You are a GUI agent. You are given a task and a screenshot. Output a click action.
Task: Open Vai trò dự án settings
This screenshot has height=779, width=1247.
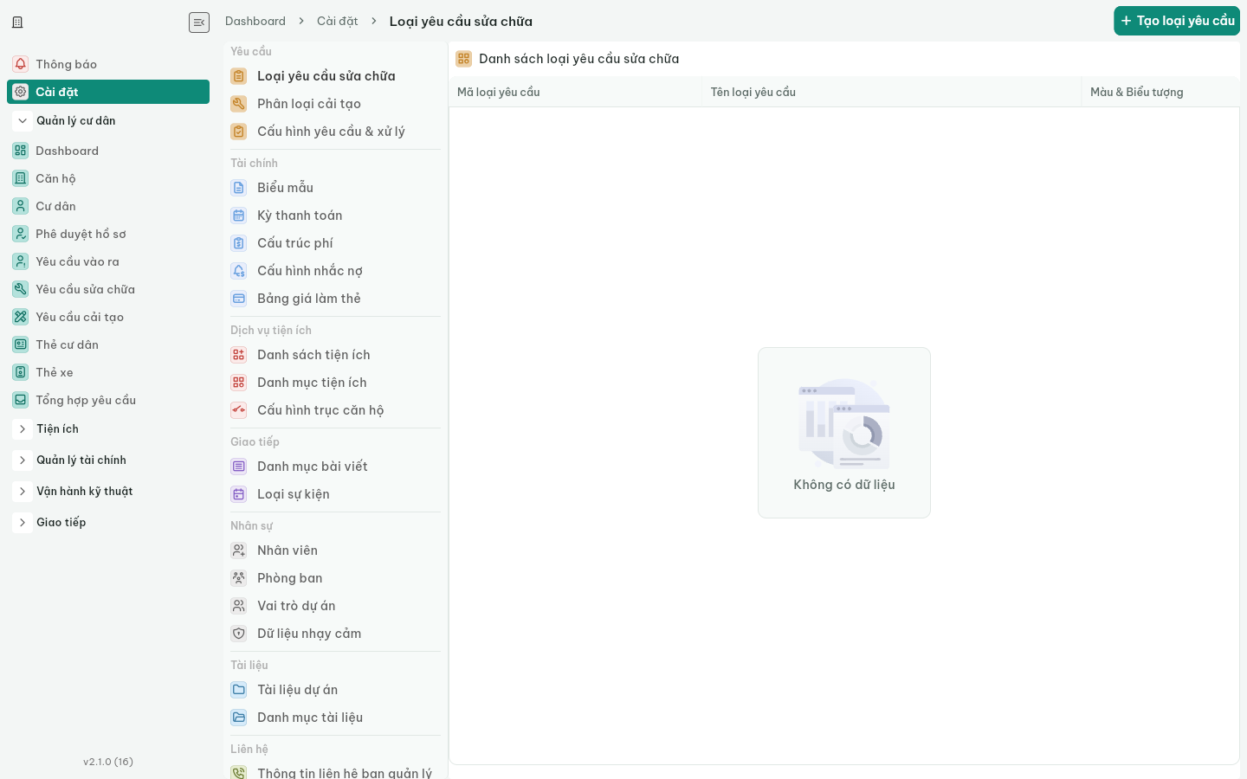(x=335, y=606)
